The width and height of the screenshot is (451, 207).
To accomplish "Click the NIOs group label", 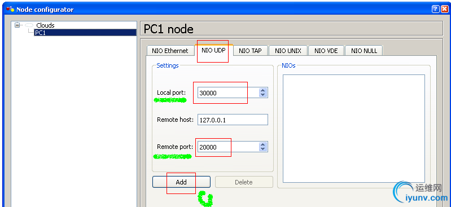I will click(288, 65).
